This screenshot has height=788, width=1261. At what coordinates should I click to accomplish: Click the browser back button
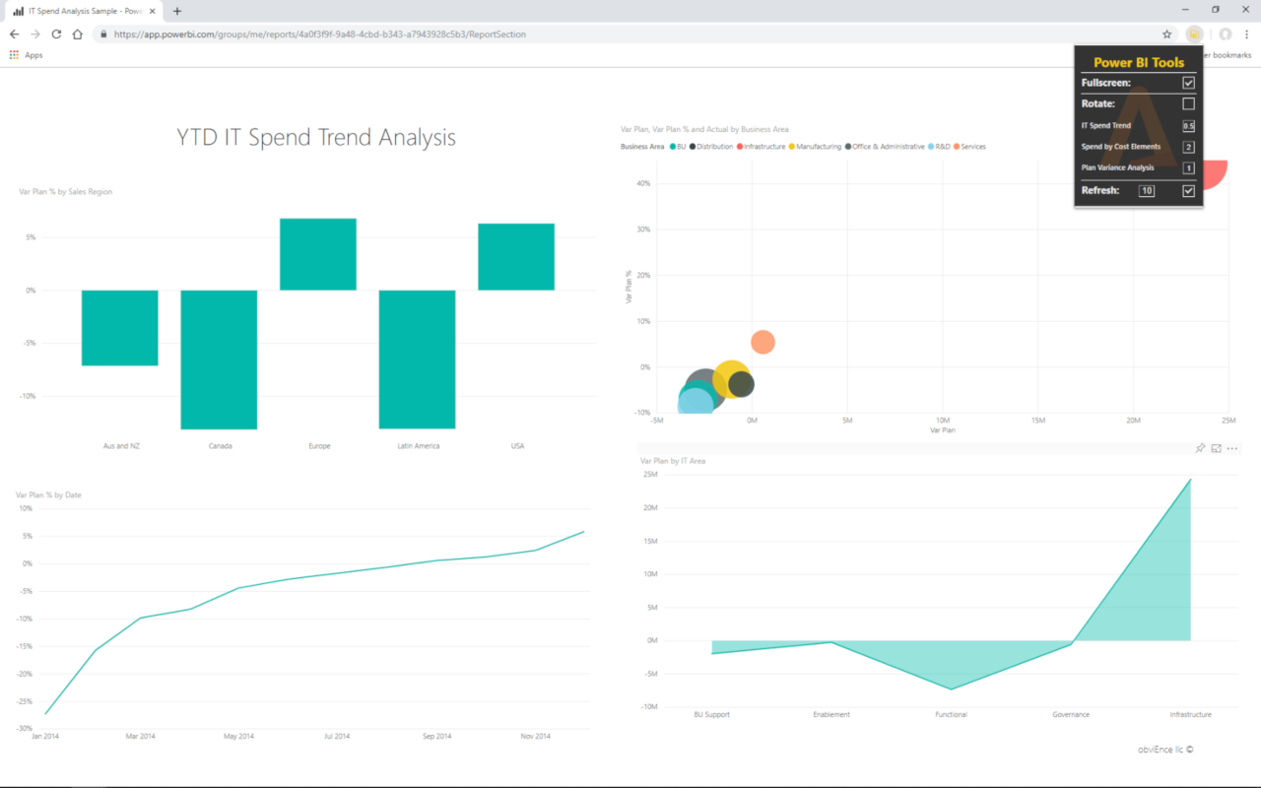tap(13, 33)
